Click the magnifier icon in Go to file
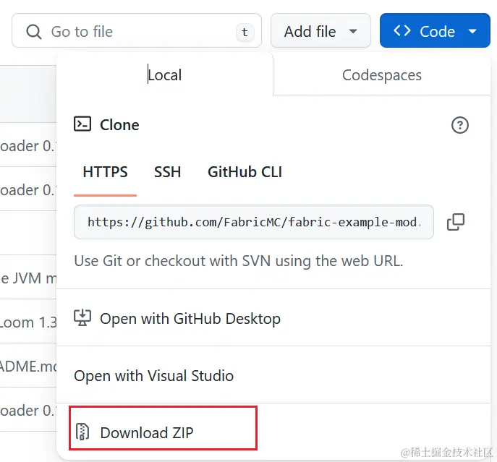Image resolution: width=497 pixels, height=462 pixels. [x=33, y=32]
